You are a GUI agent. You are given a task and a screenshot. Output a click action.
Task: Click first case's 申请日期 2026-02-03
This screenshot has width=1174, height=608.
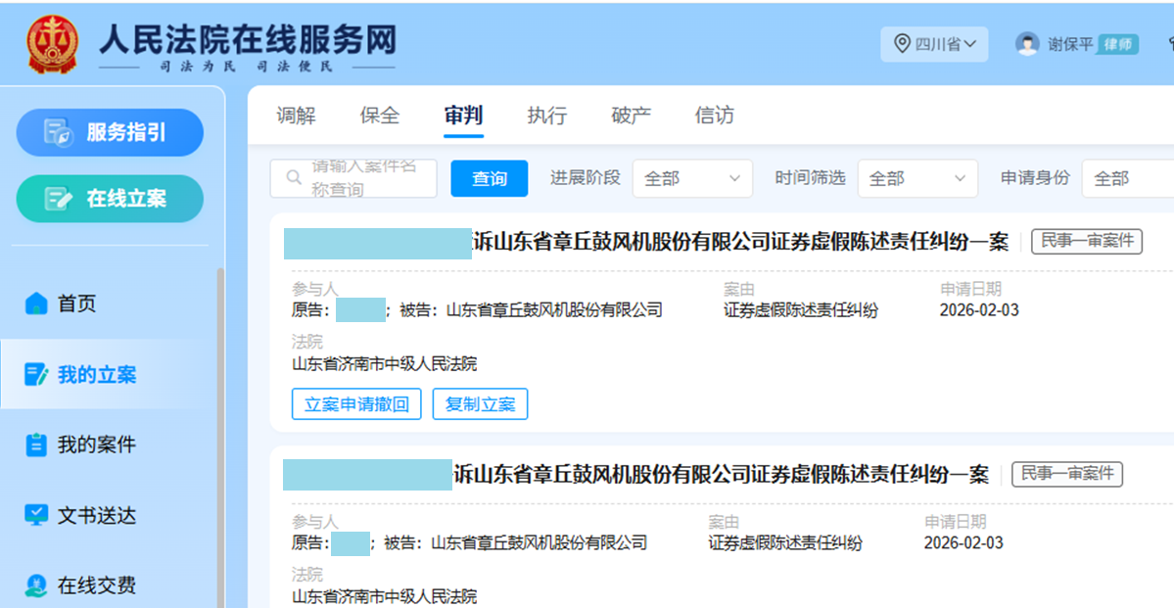[x=979, y=310]
